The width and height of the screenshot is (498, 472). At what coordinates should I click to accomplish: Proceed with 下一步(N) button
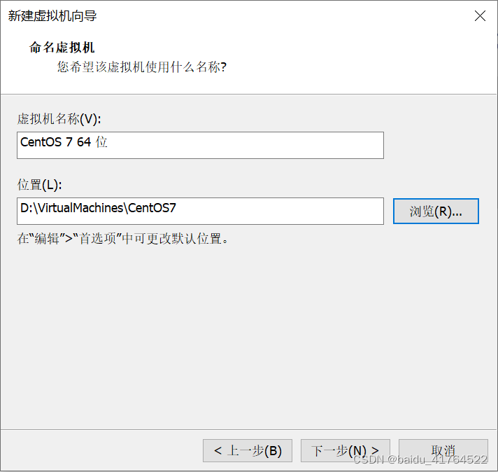point(346,451)
